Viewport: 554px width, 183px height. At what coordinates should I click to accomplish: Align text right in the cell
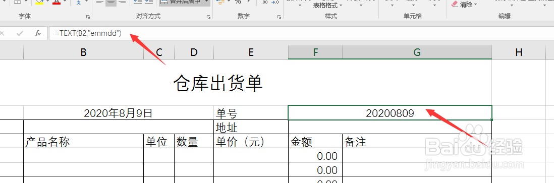pyautogui.click(x=122, y=2)
